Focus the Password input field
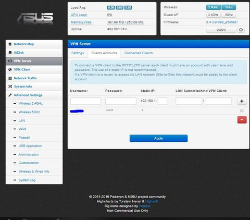This screenshot has height=220, width=250. tap(121, 101)
